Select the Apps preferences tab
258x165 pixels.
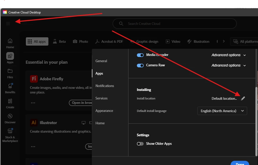click(x=99, y=74)
